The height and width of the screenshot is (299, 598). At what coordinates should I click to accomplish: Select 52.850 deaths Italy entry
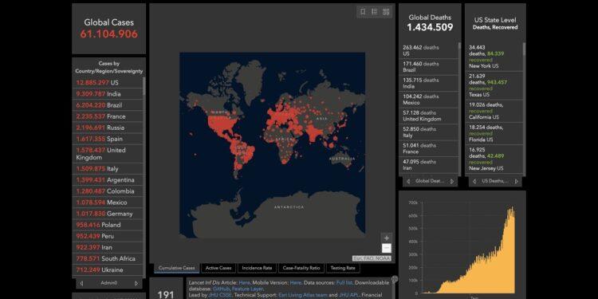[x=429, y=132]
